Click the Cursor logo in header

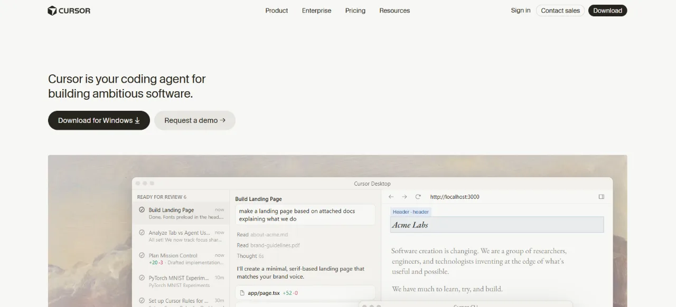point(69,11)
